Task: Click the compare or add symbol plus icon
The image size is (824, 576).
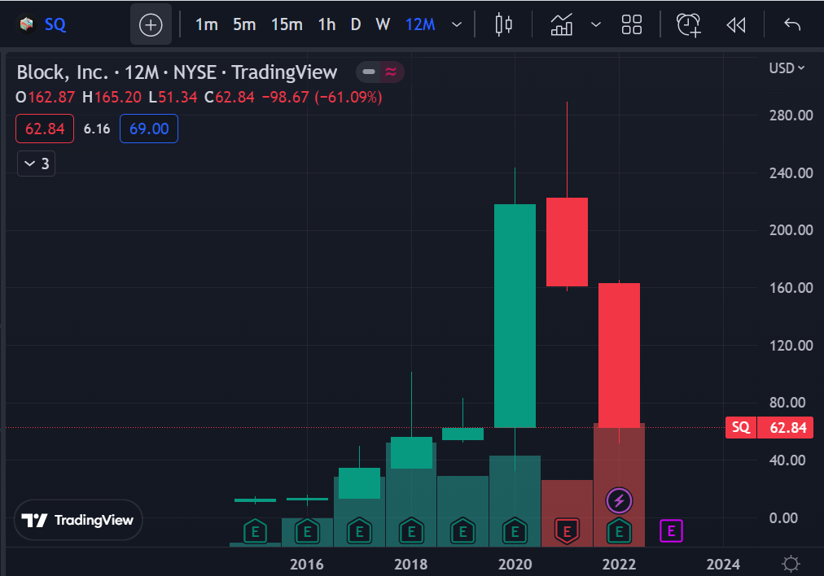Action: tap(151, 24)
